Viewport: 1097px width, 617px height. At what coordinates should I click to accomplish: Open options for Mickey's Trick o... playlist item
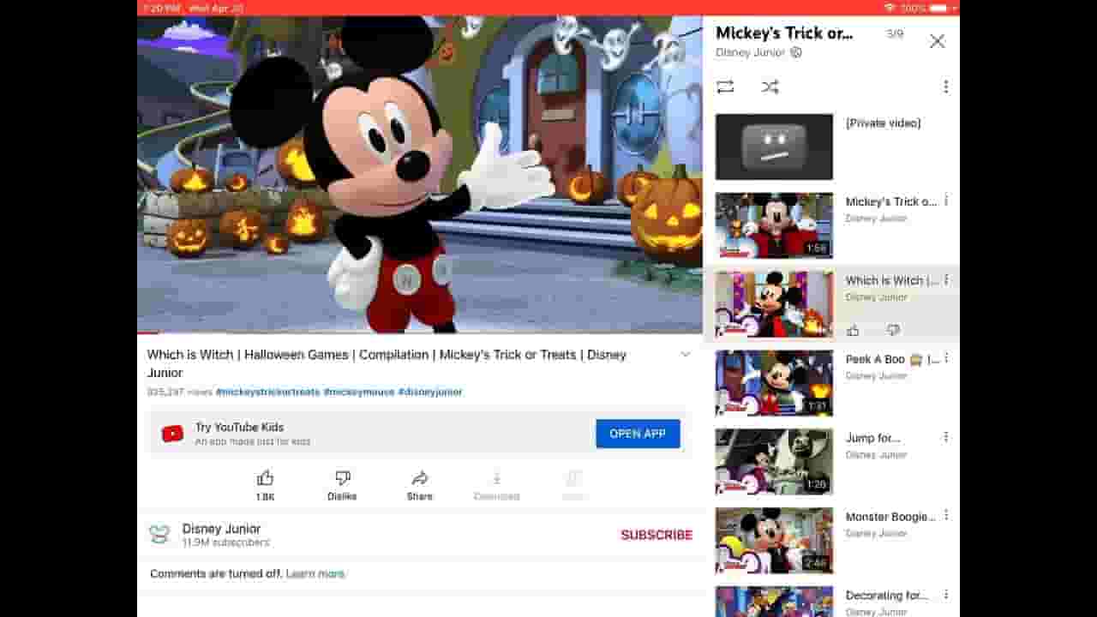[x=946, y=201]
